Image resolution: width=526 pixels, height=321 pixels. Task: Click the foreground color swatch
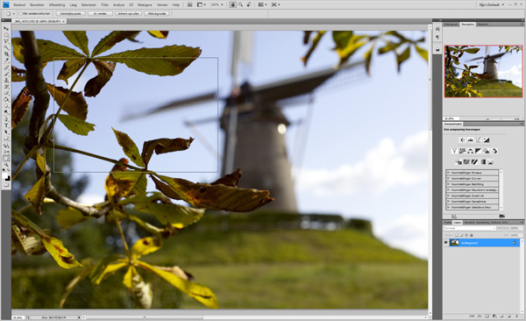point(5,175)
